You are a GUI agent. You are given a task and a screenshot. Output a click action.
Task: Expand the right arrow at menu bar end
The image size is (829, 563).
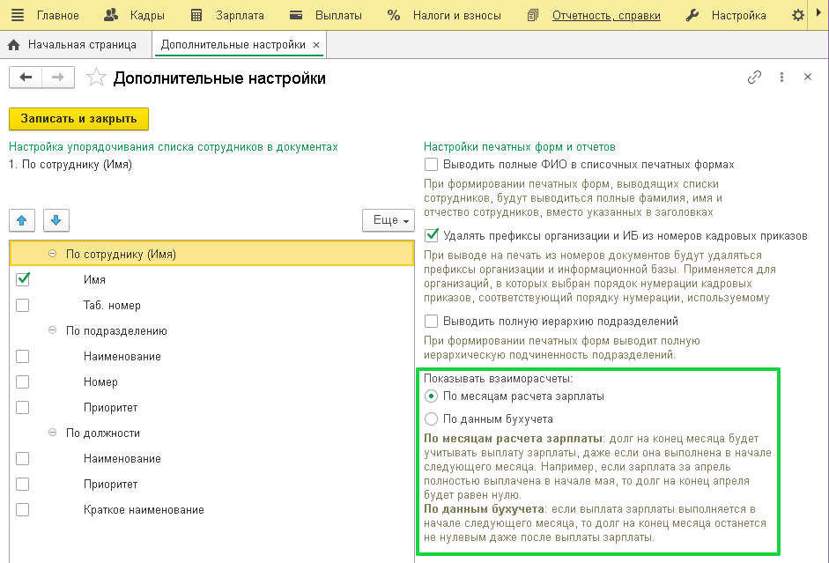pyautogui.click(x=818, y=13)
